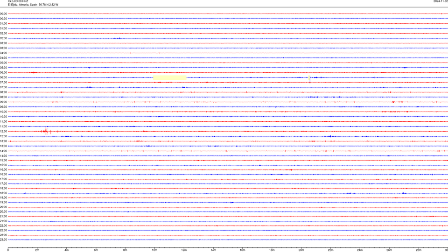Click the 8m tick label on the minute axis
Screen dimensions: 448x252
point(125,250)
